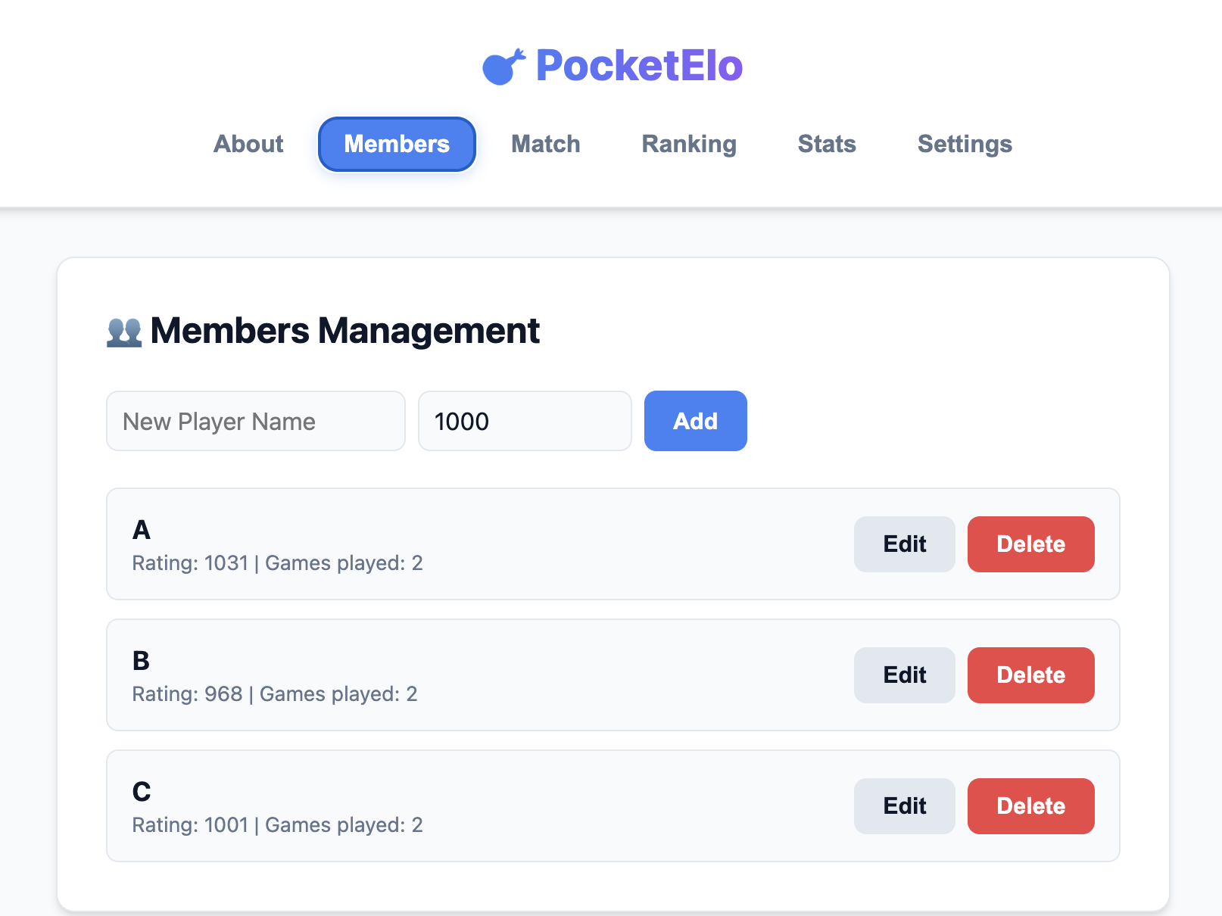Edit player C

(x=904, y=806)
